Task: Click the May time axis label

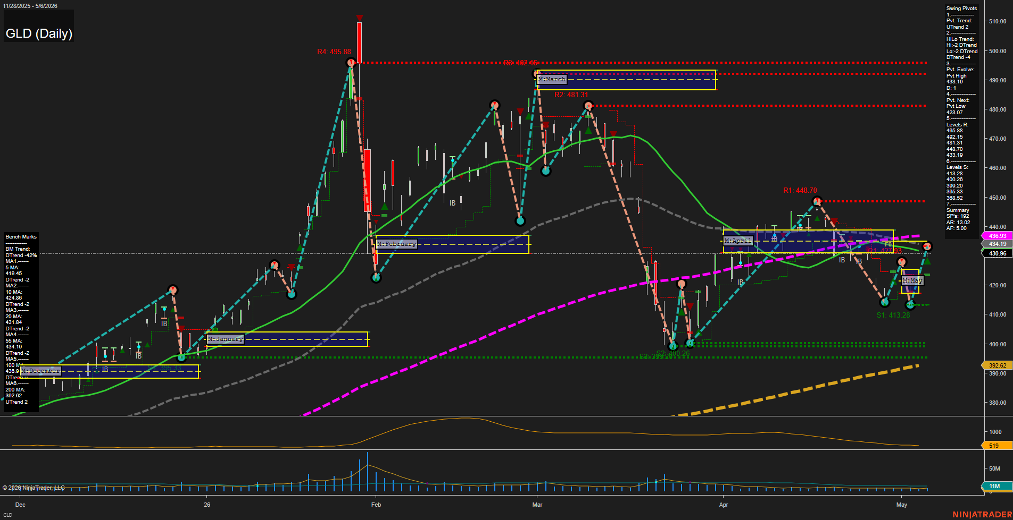Action: click(901, 505)
